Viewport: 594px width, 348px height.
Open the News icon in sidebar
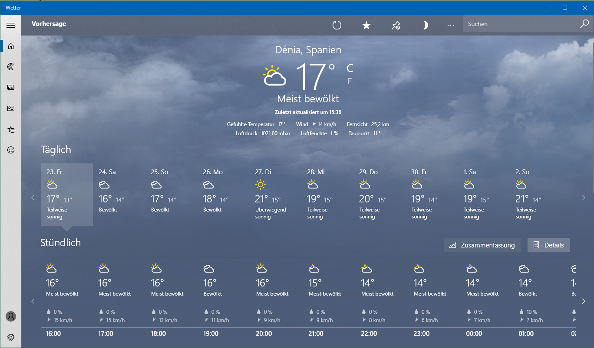coord(11,88)
